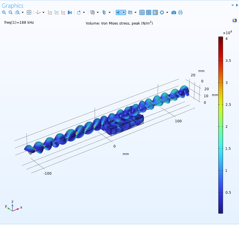The image size is (239, 225).
Task: Print the graphics using printer icon
Action: (x=180, y=12)
